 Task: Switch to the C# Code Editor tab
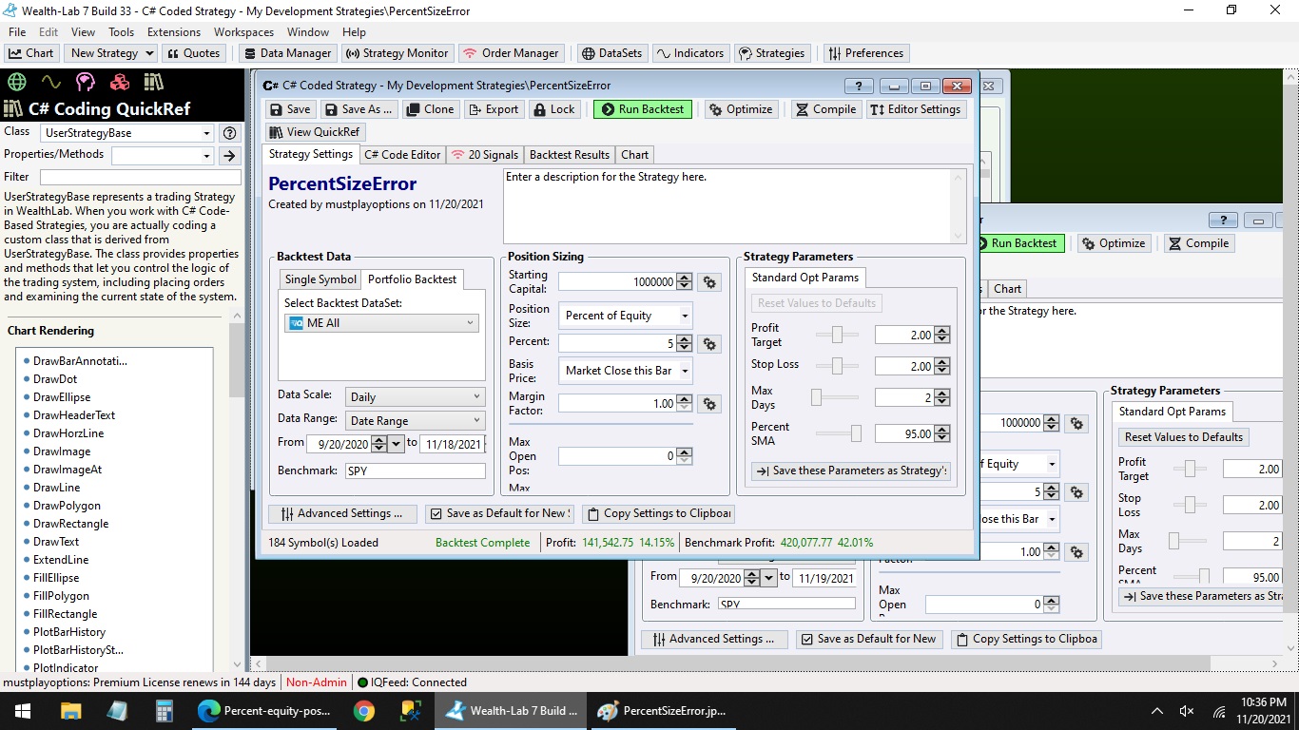pyautogui.click(x=402, y=155)
